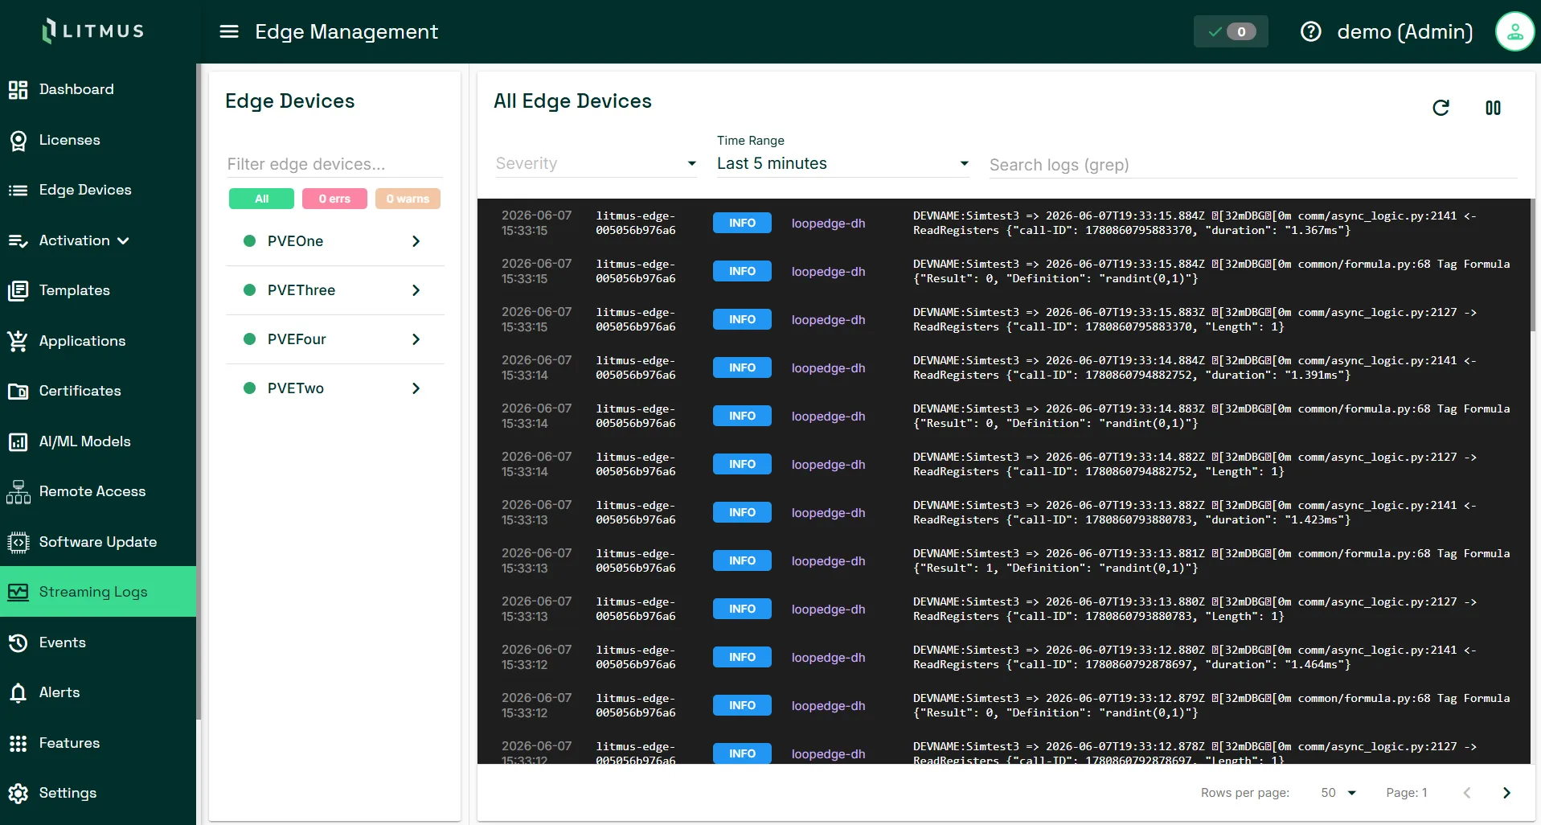The width and height of the screenshot is (1541, 825).
Task: Open the Severity dropdown
Action: (596, 163)
